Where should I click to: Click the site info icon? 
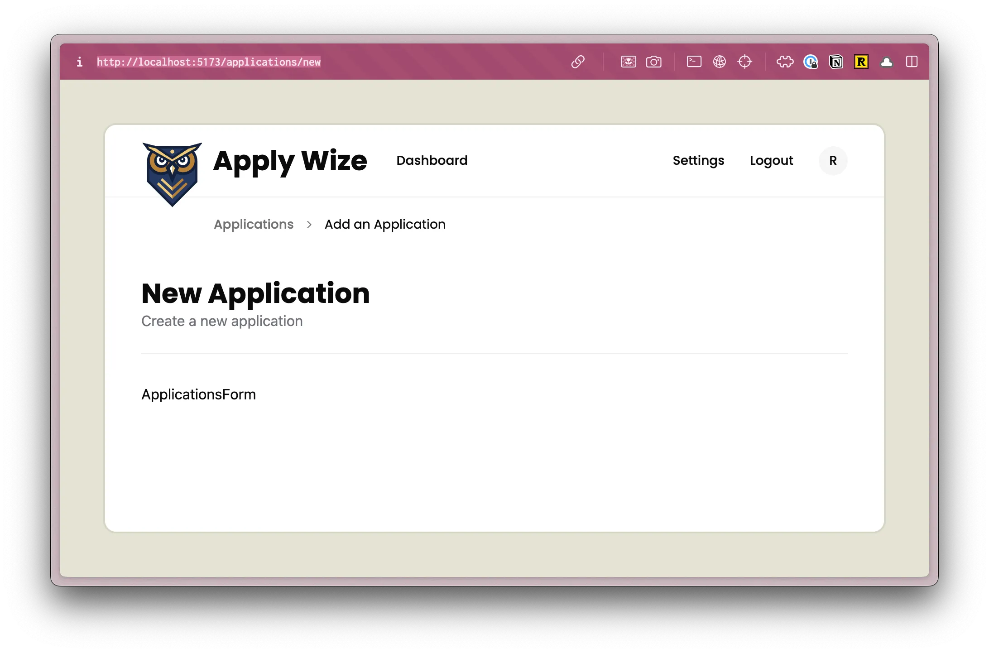click(x=80, y=62)
